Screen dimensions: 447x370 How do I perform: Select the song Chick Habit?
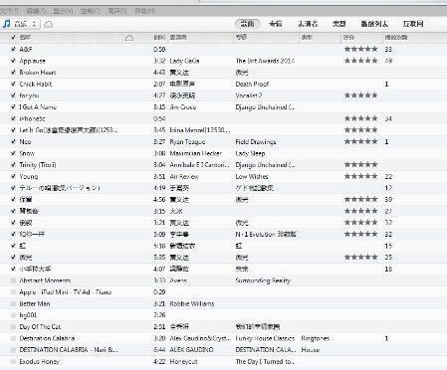point(36,84)
